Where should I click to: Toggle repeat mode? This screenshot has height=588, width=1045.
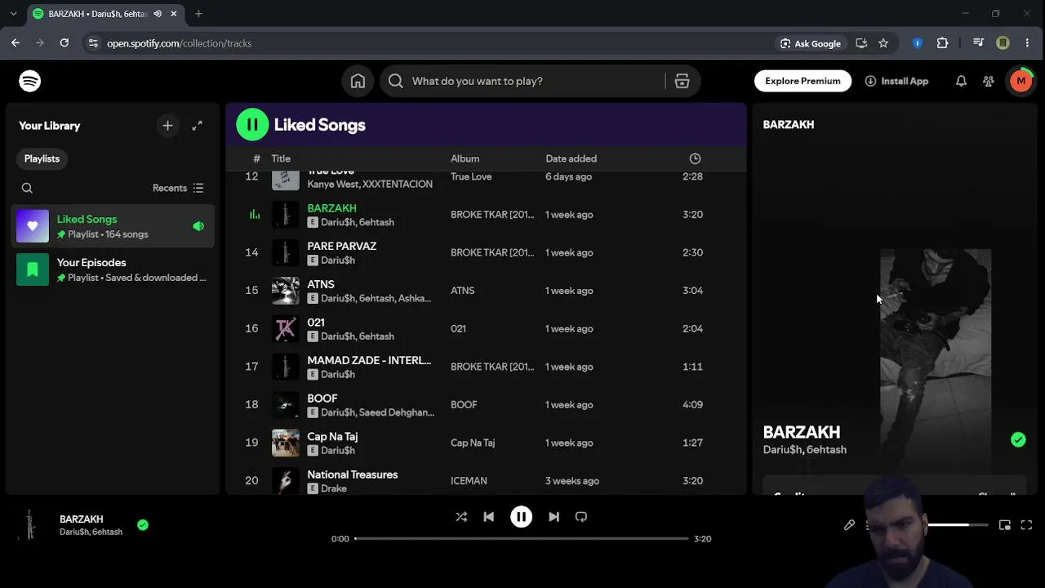tap(581, 516)
